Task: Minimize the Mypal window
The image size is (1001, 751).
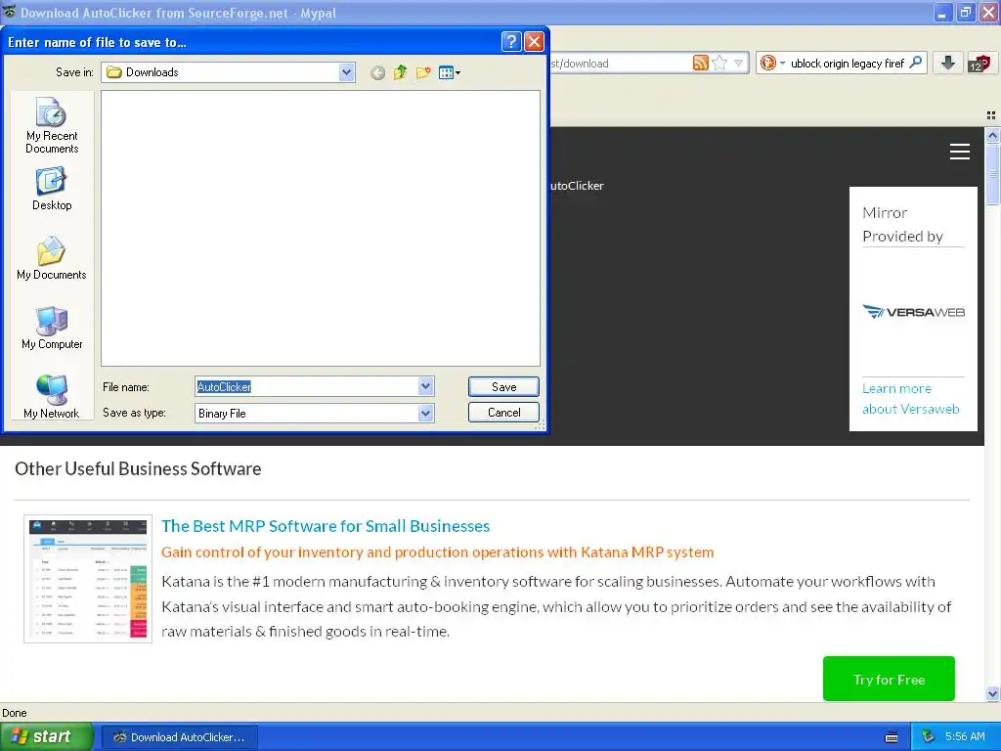Action: click(x=942, y=12)
